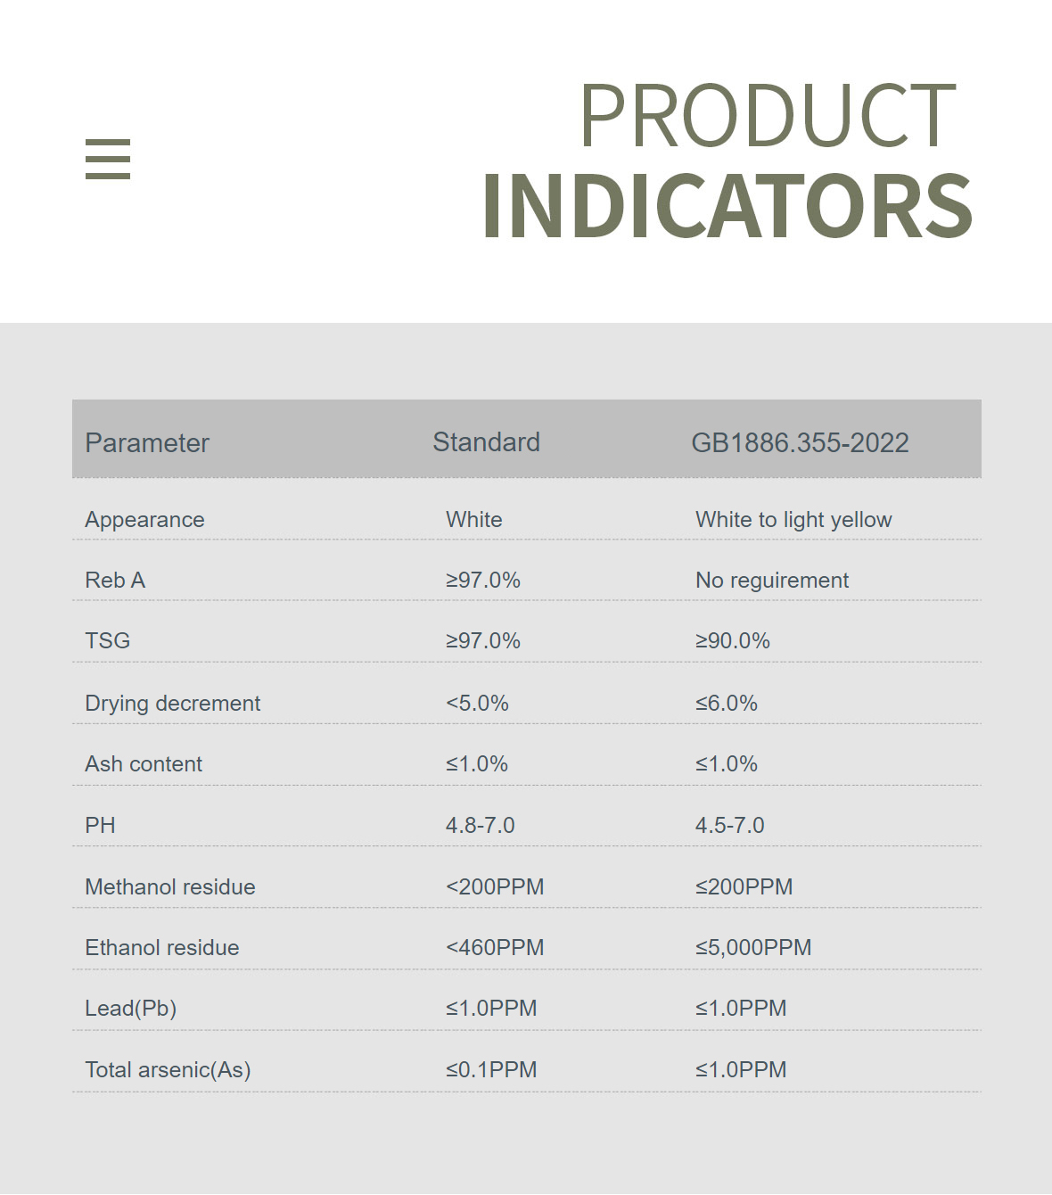1052x1195 pixels.
Task: Click the 'White to light yellow' cell
Action: tap(793, 520)
